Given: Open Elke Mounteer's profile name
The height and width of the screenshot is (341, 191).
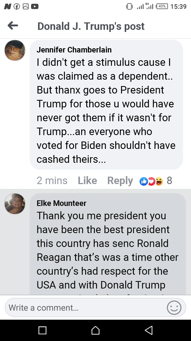Looking at the screenshot, I should [x=62, y=203].
